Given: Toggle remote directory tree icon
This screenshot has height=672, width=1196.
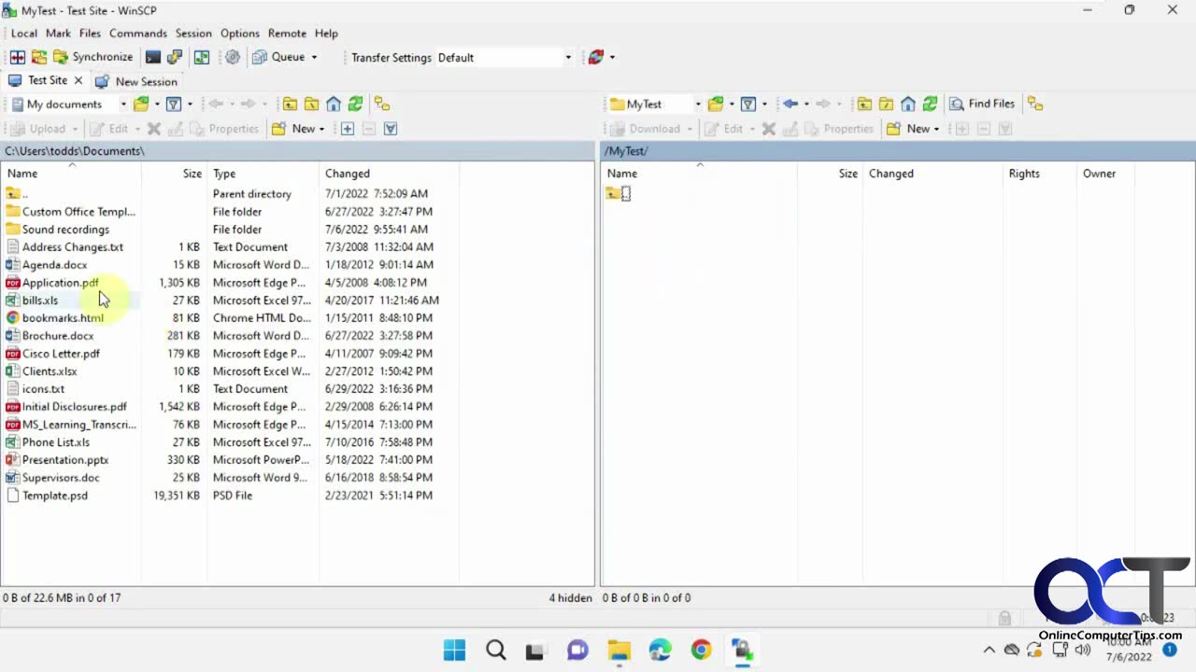Looking at the screenshot, I should point(1035,104).
